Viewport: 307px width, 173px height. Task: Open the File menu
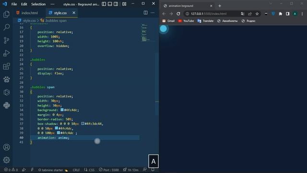coord(14,4)
